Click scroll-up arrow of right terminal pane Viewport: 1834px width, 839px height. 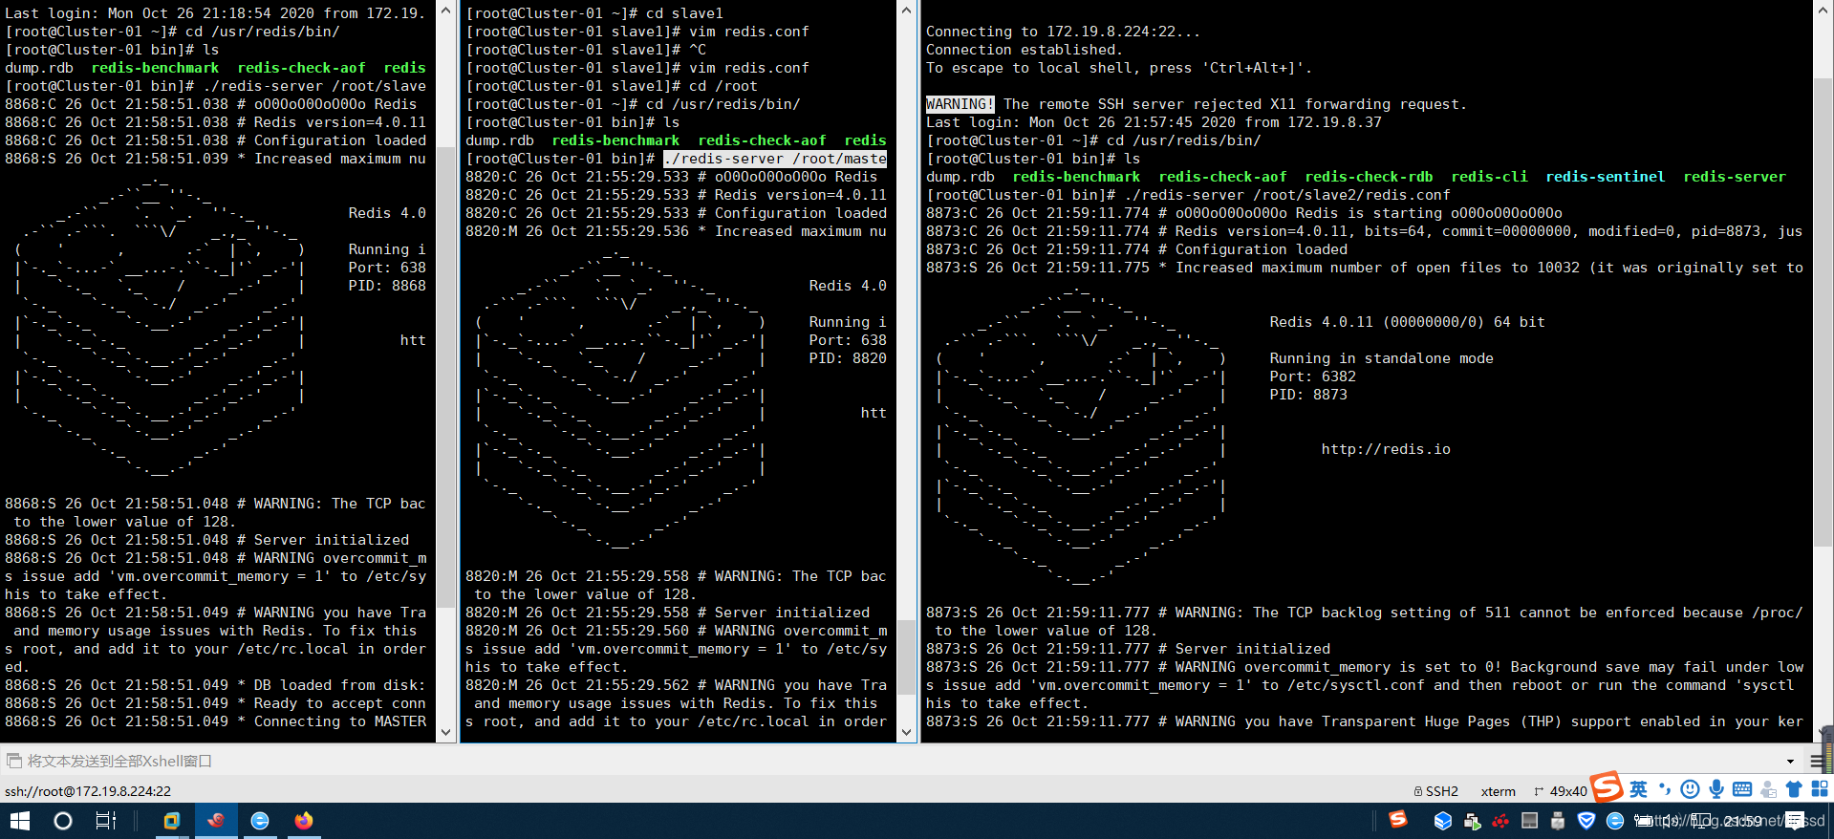tap(1823, 10)
